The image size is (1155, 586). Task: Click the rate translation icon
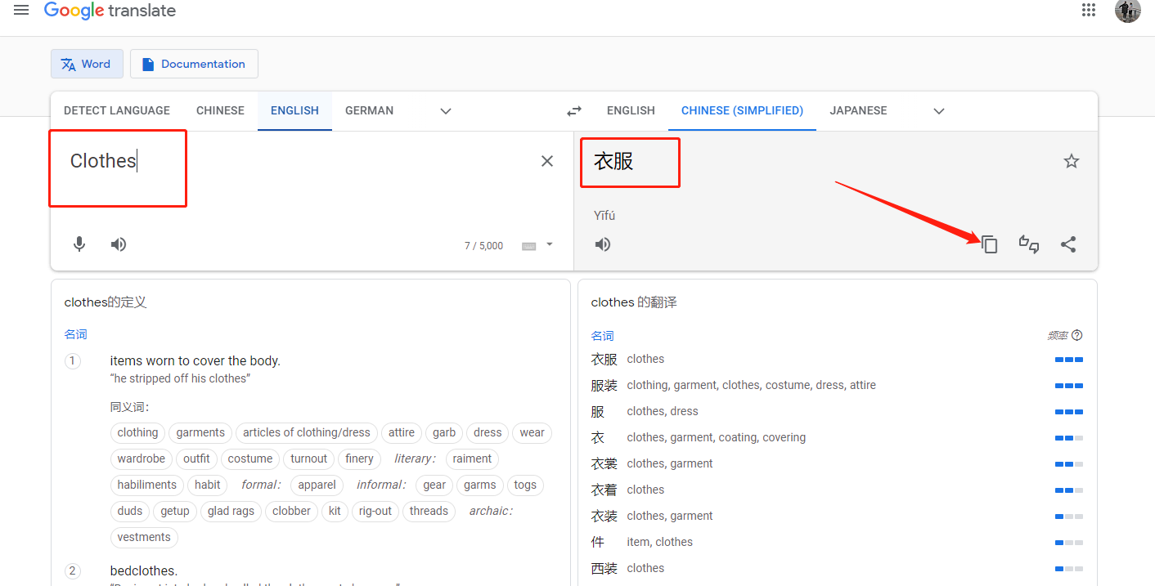click(1029, 244)
